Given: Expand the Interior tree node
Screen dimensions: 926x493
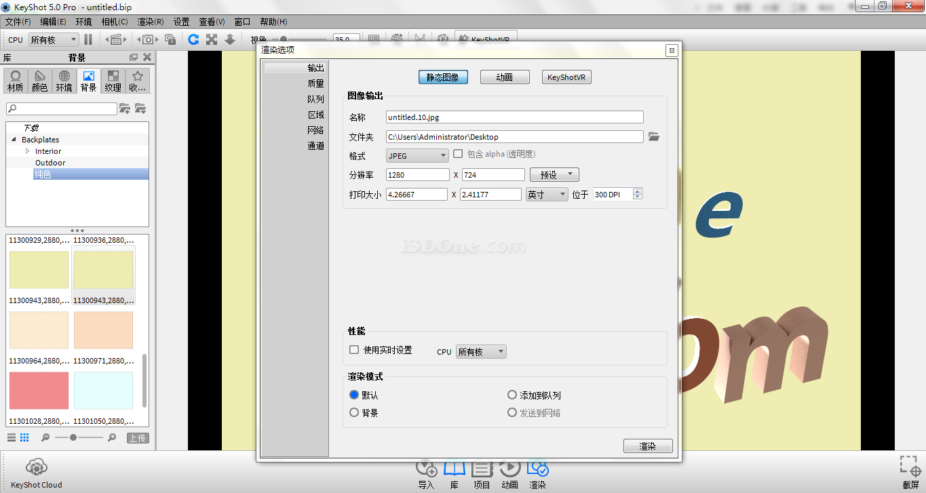Looking at the screenshot, I should tap(28, 151).
